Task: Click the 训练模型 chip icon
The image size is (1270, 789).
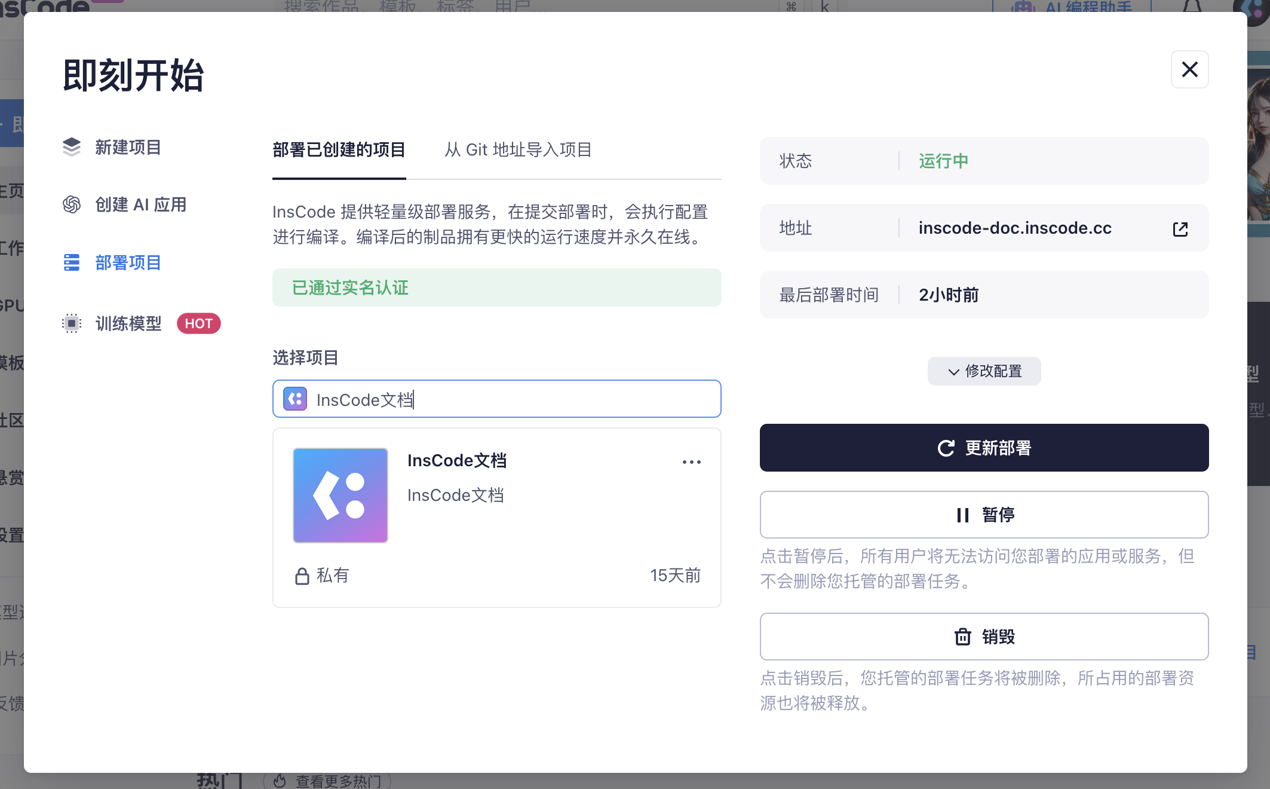Action: 72,323
